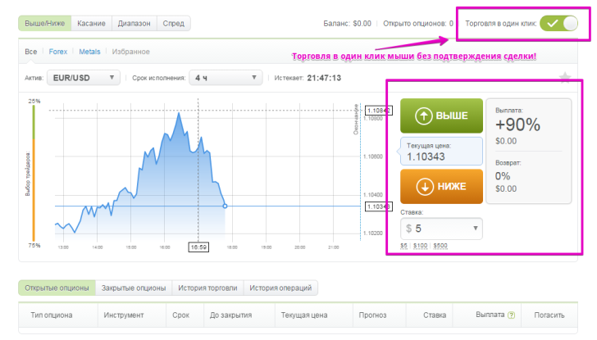Viewport: 597px width, 340px height.
Task: Filter assets by Forex link
Action: tap(57, 52)
